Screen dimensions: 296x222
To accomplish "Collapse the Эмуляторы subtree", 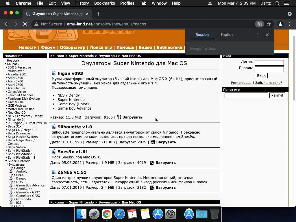I will 7,164.
